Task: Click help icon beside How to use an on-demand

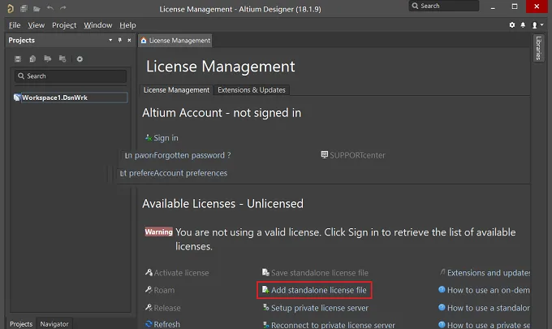Action: point(442,289)
